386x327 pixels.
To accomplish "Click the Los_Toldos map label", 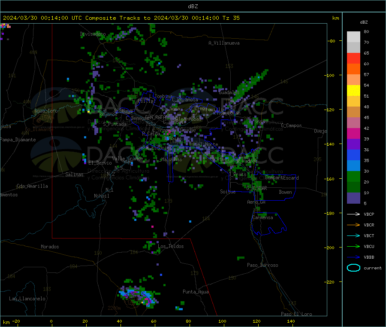I will (171, 246).
